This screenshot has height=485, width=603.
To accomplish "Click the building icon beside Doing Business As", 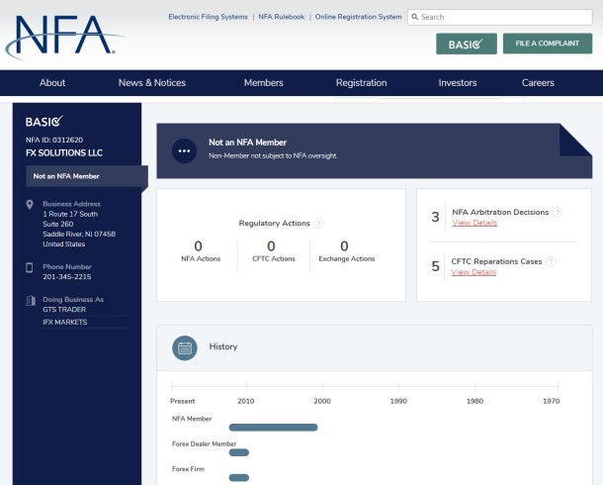I will click(x=31, y=300).
